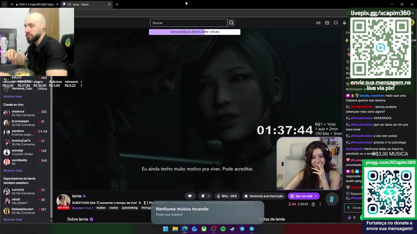Expand Dar um sub dropdown arrow

point(316,196)
